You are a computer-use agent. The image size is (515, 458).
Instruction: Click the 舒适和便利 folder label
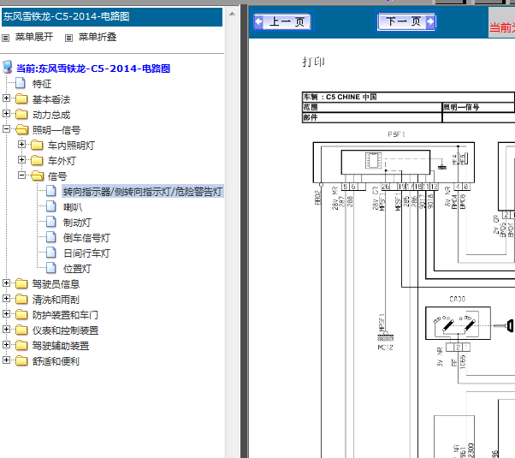56,361
